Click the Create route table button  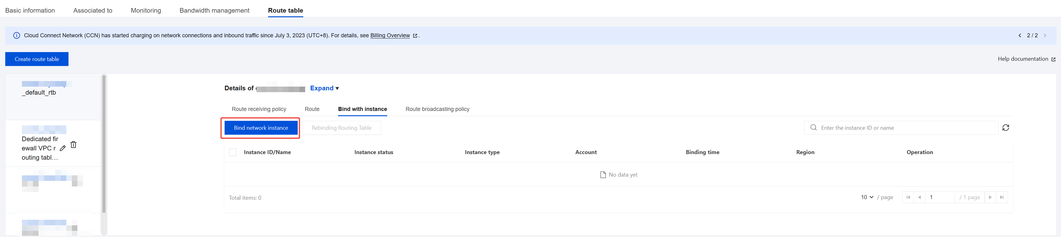pyautogui.click(x=37, y=59)
